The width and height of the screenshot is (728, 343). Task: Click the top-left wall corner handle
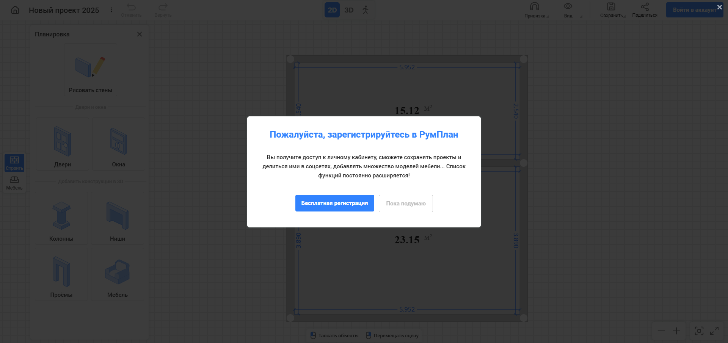point(290,59)
